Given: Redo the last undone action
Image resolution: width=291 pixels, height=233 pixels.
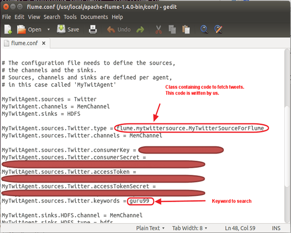Looking at the screenshot, I should pyautogui.click(x=141, y=29).
